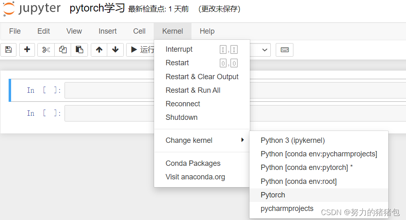Cut selected cells with scissors icon
The width and height of the screenshot is (406, 220).
[x=46, y=50]
